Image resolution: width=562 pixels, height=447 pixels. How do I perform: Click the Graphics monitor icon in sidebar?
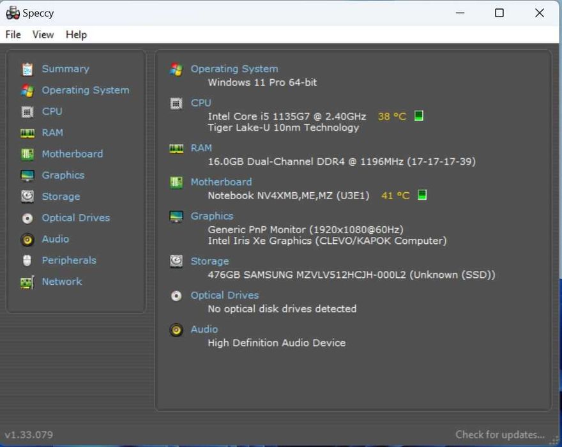27,176
